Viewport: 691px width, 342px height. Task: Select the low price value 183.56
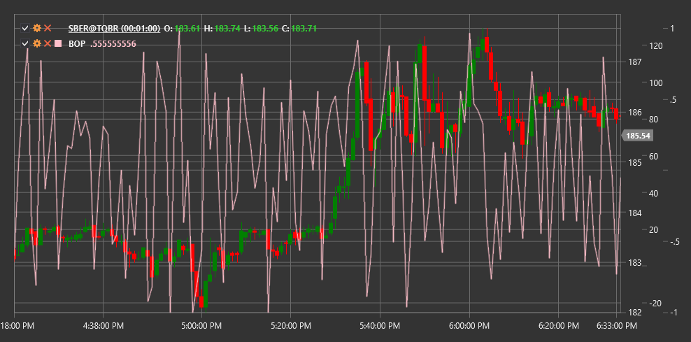[265, 29]
